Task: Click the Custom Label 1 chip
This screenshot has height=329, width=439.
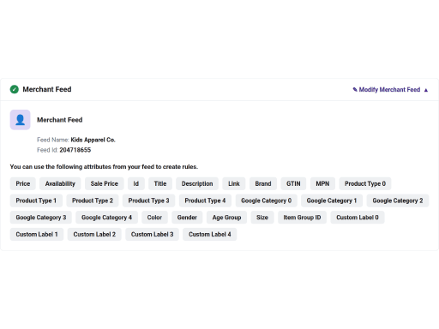Action: (x=37, y=234)
